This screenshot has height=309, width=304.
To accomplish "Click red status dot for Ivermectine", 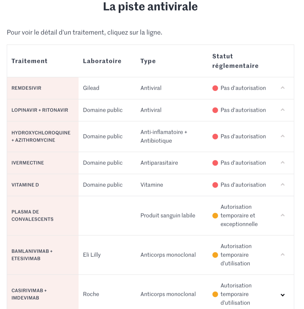I will [x=215, y=163].
